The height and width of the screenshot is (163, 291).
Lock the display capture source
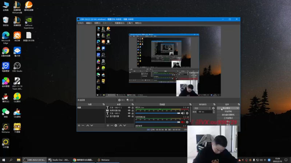[x=132, y=116]
